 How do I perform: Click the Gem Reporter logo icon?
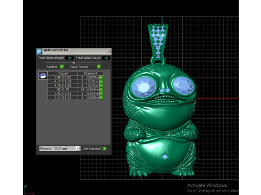coord(39,51)
